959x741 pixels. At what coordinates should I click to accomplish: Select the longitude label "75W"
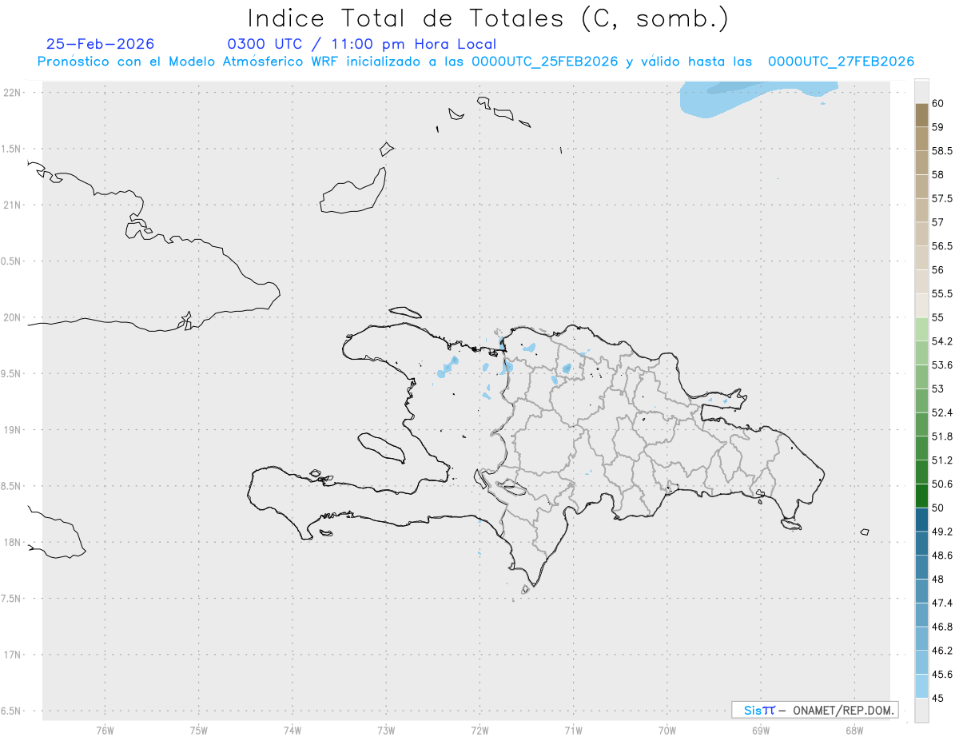pyautogui.click(x=198, y=730)
